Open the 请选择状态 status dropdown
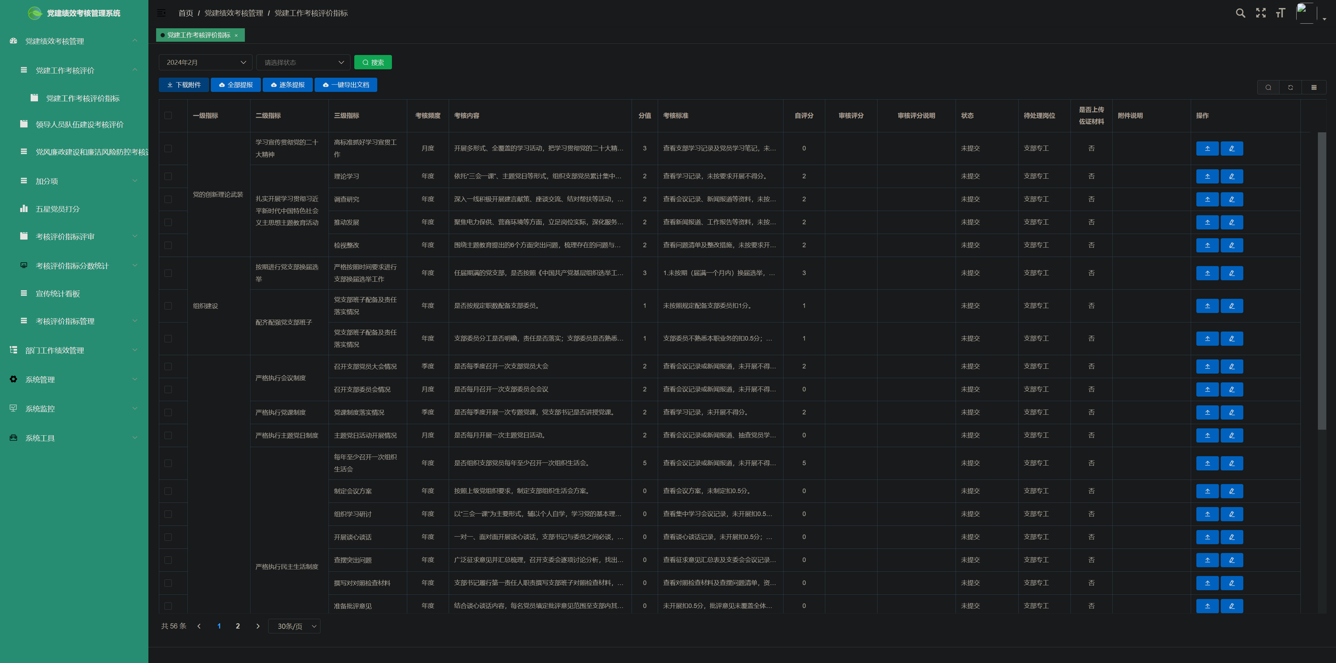 (303, 62)
